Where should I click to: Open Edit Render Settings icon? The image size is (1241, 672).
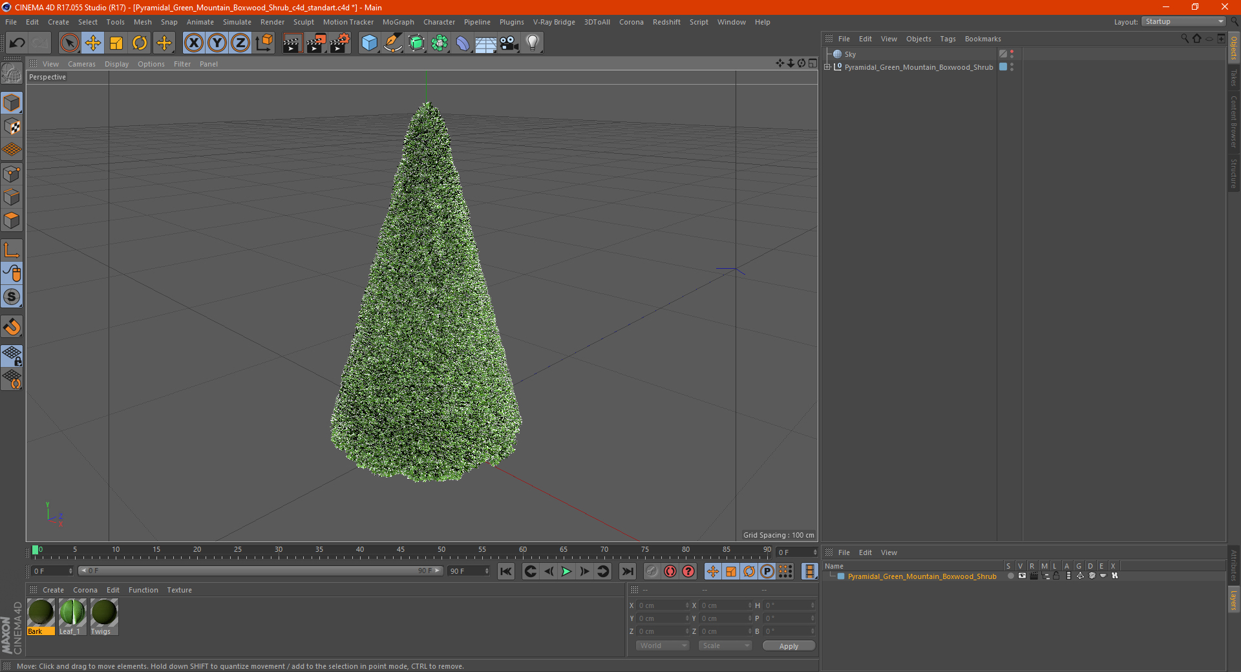click(340, 43)
